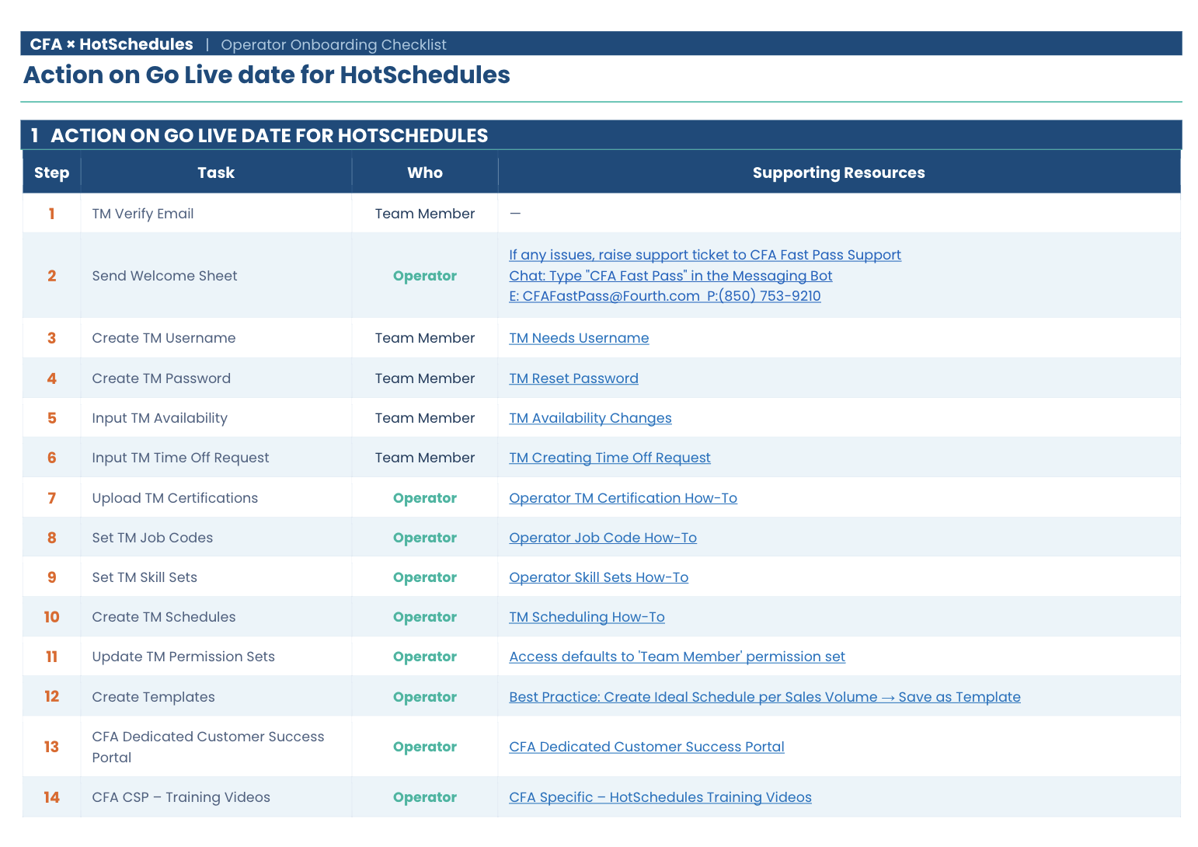The height and width of the screenshot is (847, 1198).
Task: Click 'Operator' in Update TM Permission Sets row
Action: (425, 657)
